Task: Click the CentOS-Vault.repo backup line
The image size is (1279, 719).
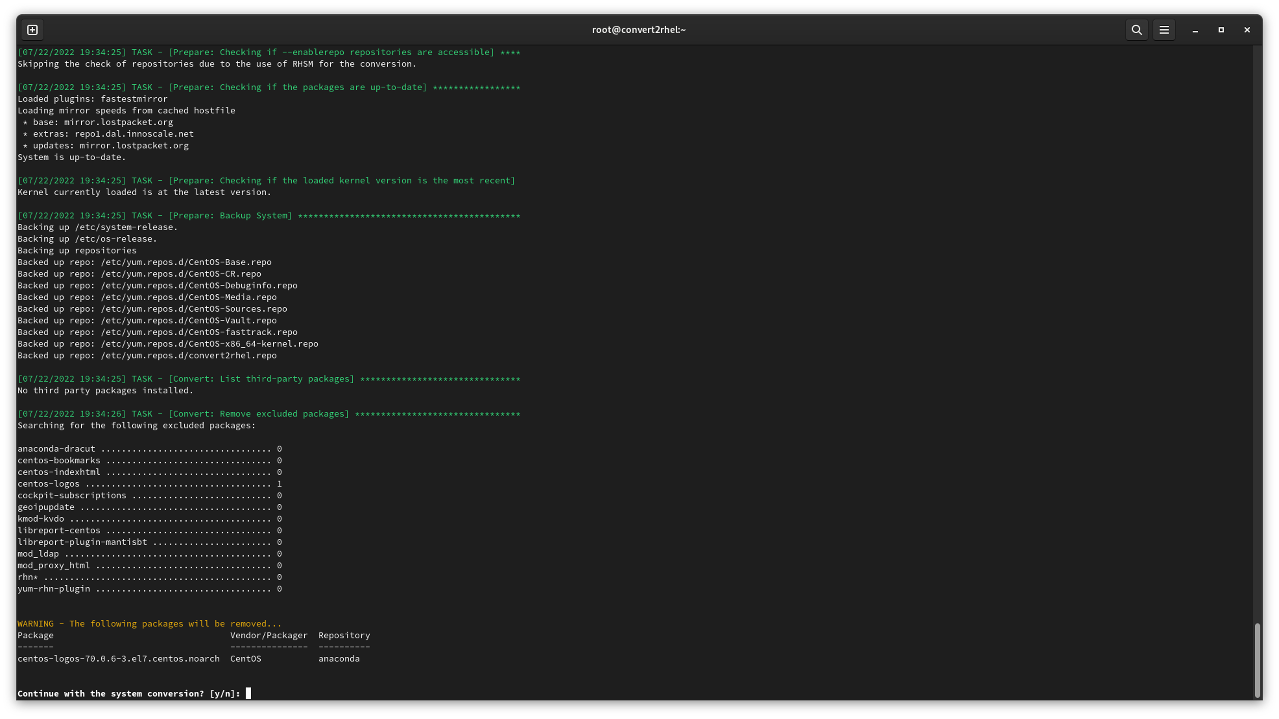Action: (x=147, y=321)
